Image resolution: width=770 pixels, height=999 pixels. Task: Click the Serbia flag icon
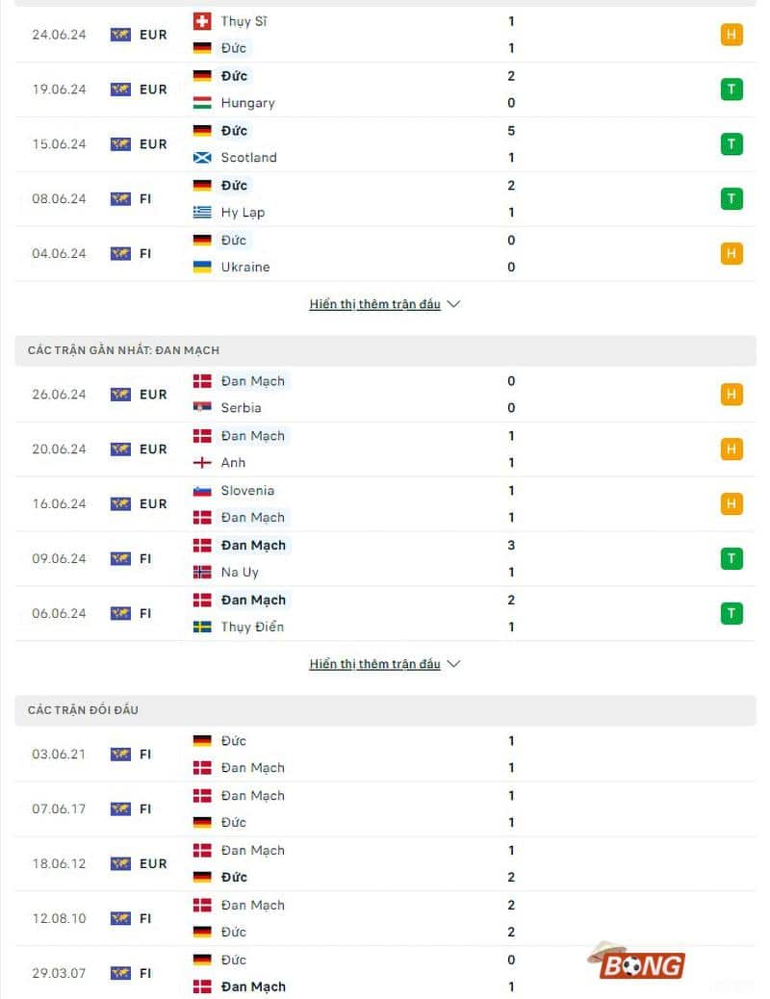click(x=202, y=408)
